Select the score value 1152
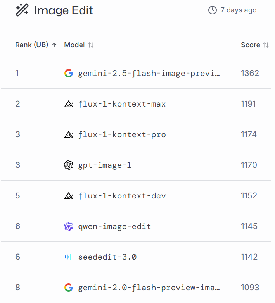The width and height of the screenshot is (275, 303). [249, 196]
